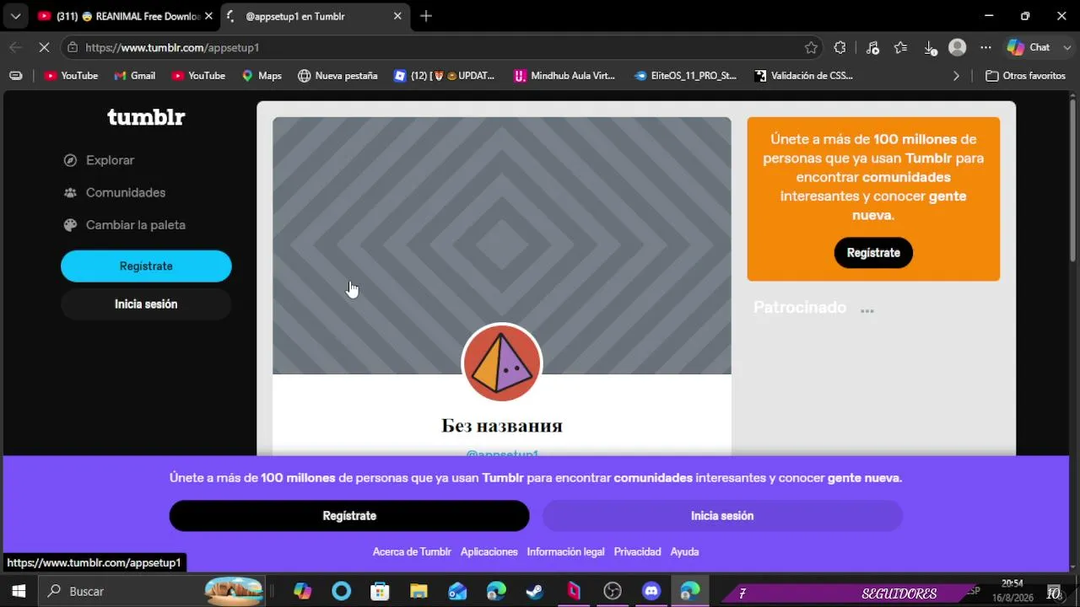
Task: Open browser settings and more menu
Action: [x=985, y=47]
